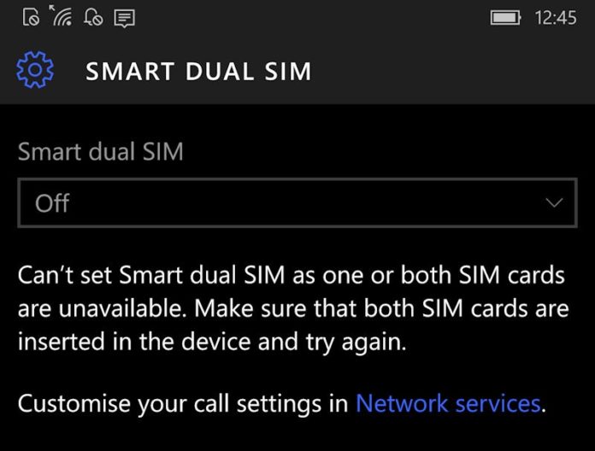595x451 pixels.
Task: Open the Smart dual SIM dropdown
Action: pyautogui.click(x=297, y=202)
